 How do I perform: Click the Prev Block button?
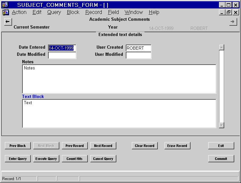(x=18, y=146)
